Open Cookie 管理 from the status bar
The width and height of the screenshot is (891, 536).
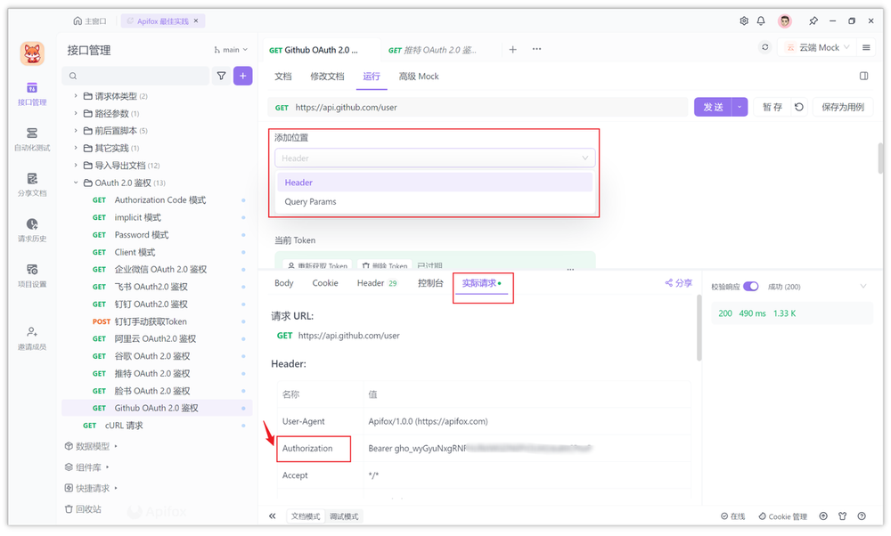click(x=782, y=516)
